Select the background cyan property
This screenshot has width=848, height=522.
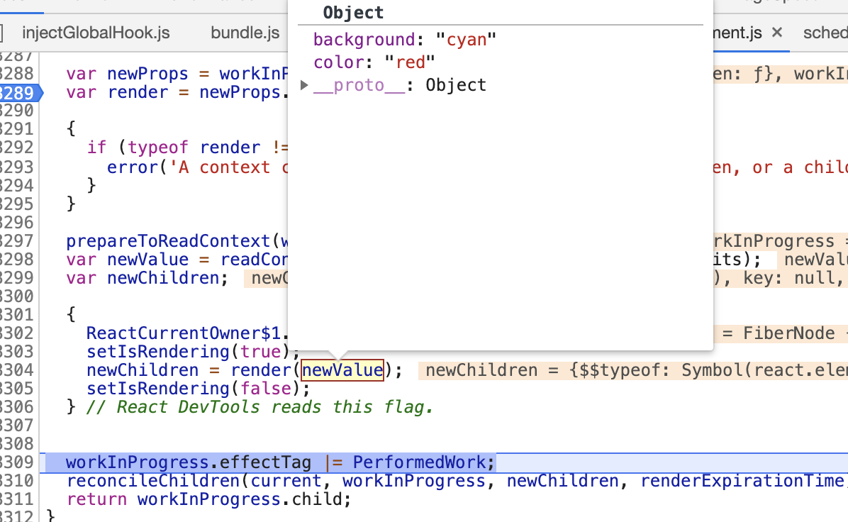(x=405, y=40)
